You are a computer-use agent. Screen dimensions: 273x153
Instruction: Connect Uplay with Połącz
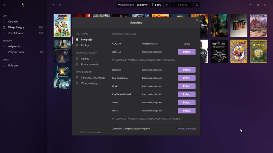(187, 111)
